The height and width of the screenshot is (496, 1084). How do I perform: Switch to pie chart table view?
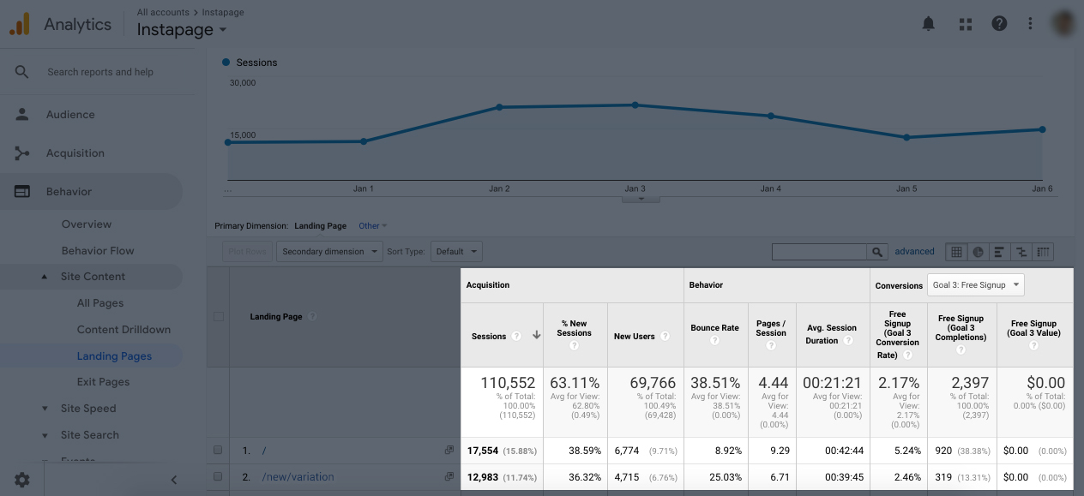click(x=978, y=251)
